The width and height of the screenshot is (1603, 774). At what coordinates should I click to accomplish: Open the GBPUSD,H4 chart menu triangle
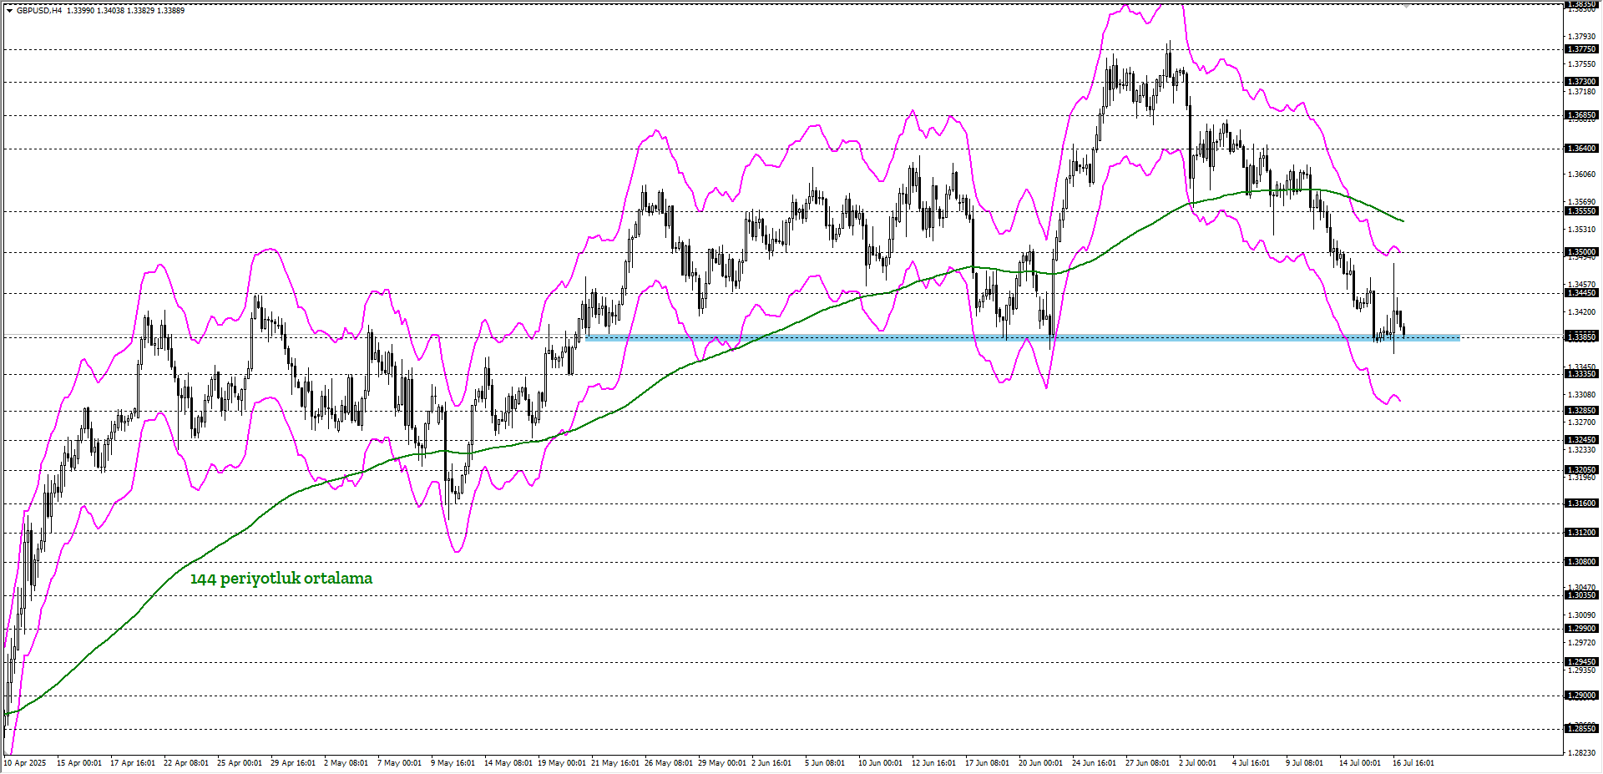[x=9, y=11]
